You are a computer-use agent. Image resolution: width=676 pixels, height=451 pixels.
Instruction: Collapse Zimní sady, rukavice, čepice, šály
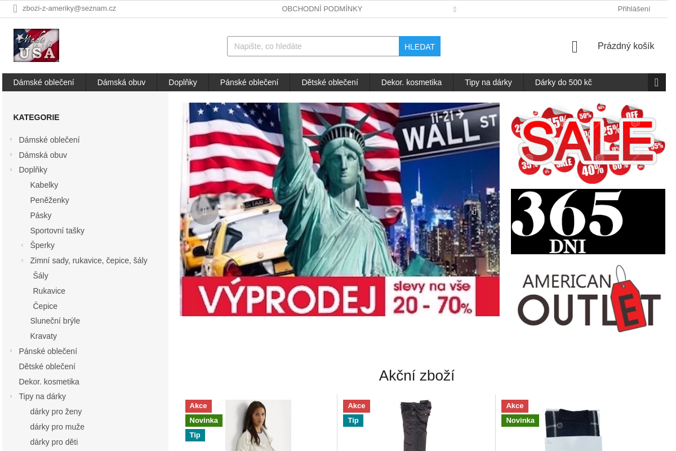tap(23, 260)
